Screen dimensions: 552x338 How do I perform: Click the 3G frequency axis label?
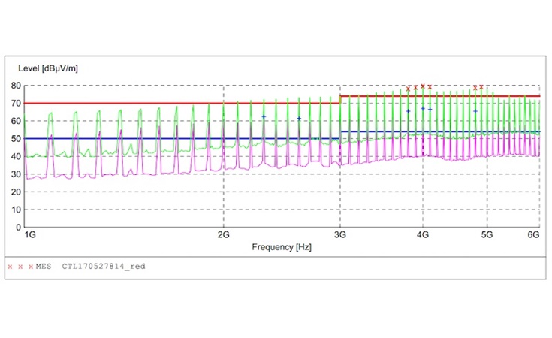click(340, 235)
